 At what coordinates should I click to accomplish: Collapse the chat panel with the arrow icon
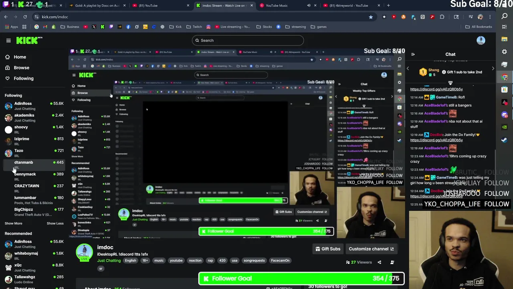click(413, 54)
